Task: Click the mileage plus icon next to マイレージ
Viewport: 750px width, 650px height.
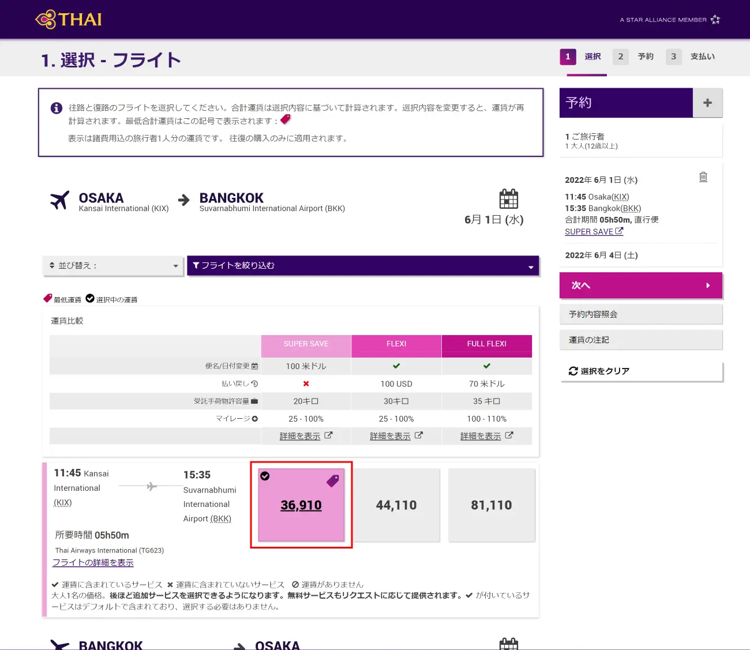Action: point(254,419)
